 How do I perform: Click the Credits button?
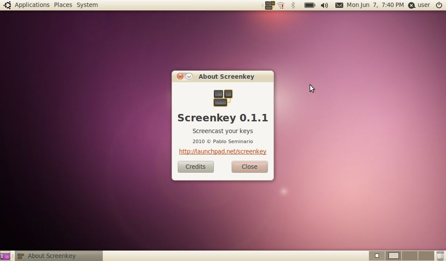pos(195,167)
